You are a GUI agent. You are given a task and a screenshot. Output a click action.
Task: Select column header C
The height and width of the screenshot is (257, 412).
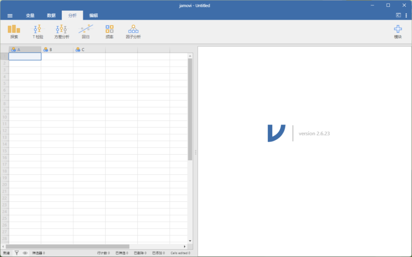[89, 49]
